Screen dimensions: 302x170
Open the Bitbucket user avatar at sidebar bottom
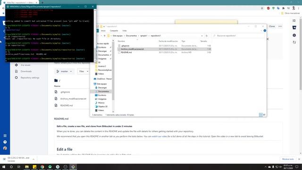[x=5, y=148]
